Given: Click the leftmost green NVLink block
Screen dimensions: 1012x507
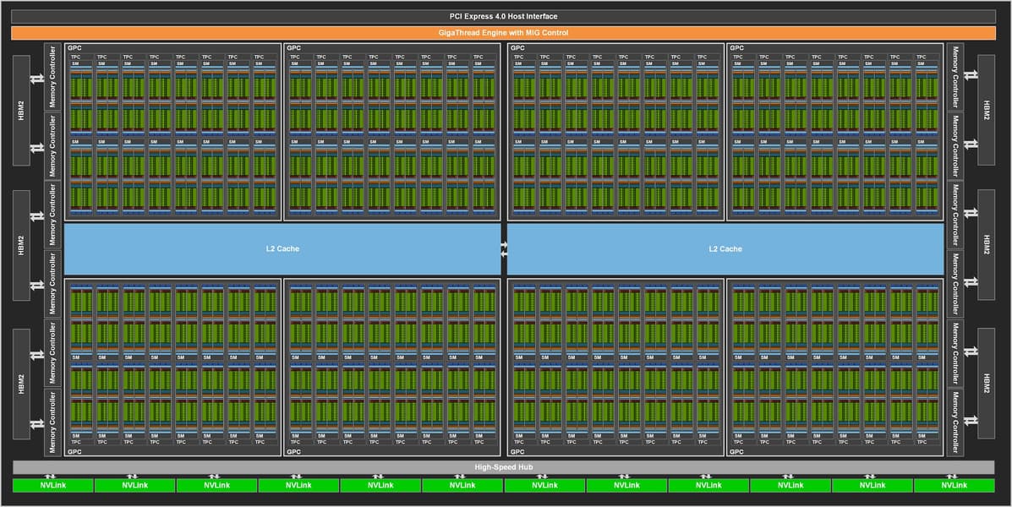Looking at the screenshot, I should pyautogui.click(x=53, y=485).
